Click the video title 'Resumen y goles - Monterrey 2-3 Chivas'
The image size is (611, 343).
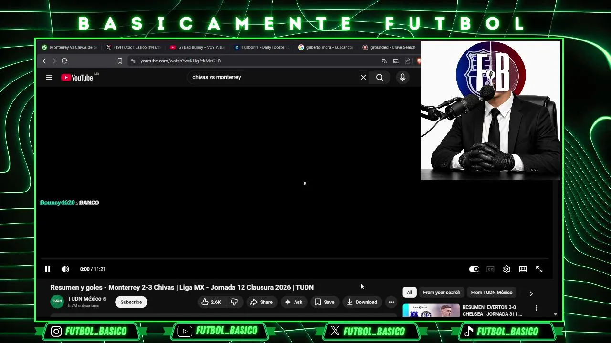tap(182, 287)
